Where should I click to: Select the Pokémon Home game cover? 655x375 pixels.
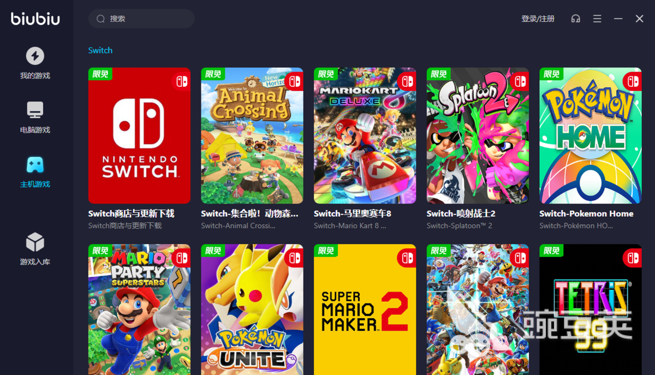pyautogui.click(x=591, y=135)
